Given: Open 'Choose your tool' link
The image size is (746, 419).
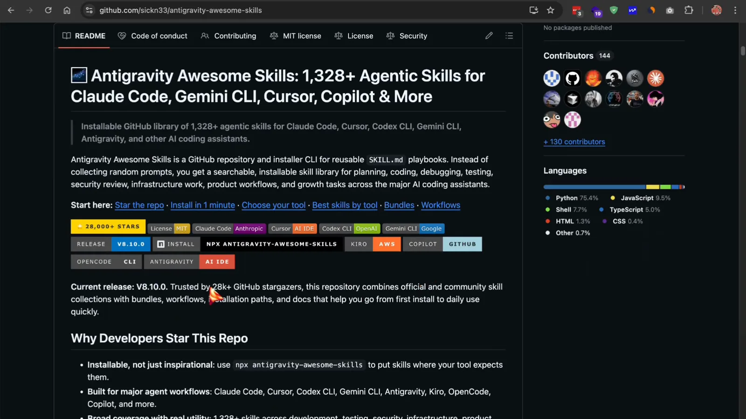Looking at the screenshot, I should tap(274, 205).
